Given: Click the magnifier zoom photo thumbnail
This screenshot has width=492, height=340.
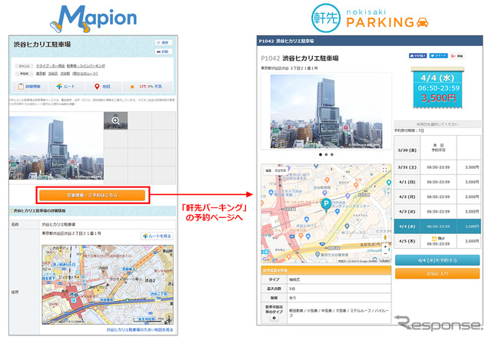Looking at the screenshot, I should click(115, 120).
